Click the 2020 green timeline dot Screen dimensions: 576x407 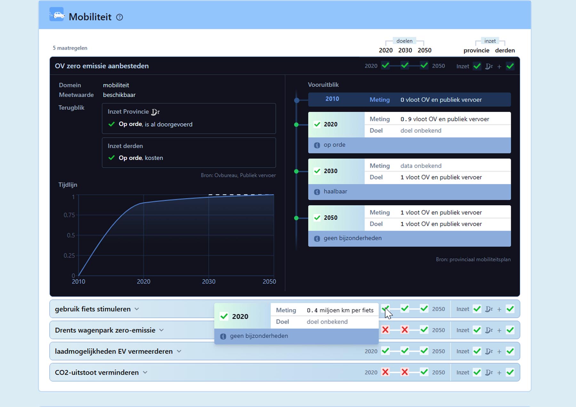(296, 125)
